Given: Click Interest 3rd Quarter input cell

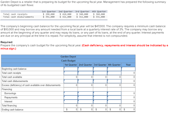Looking at the screenshot, I should 100,101.
